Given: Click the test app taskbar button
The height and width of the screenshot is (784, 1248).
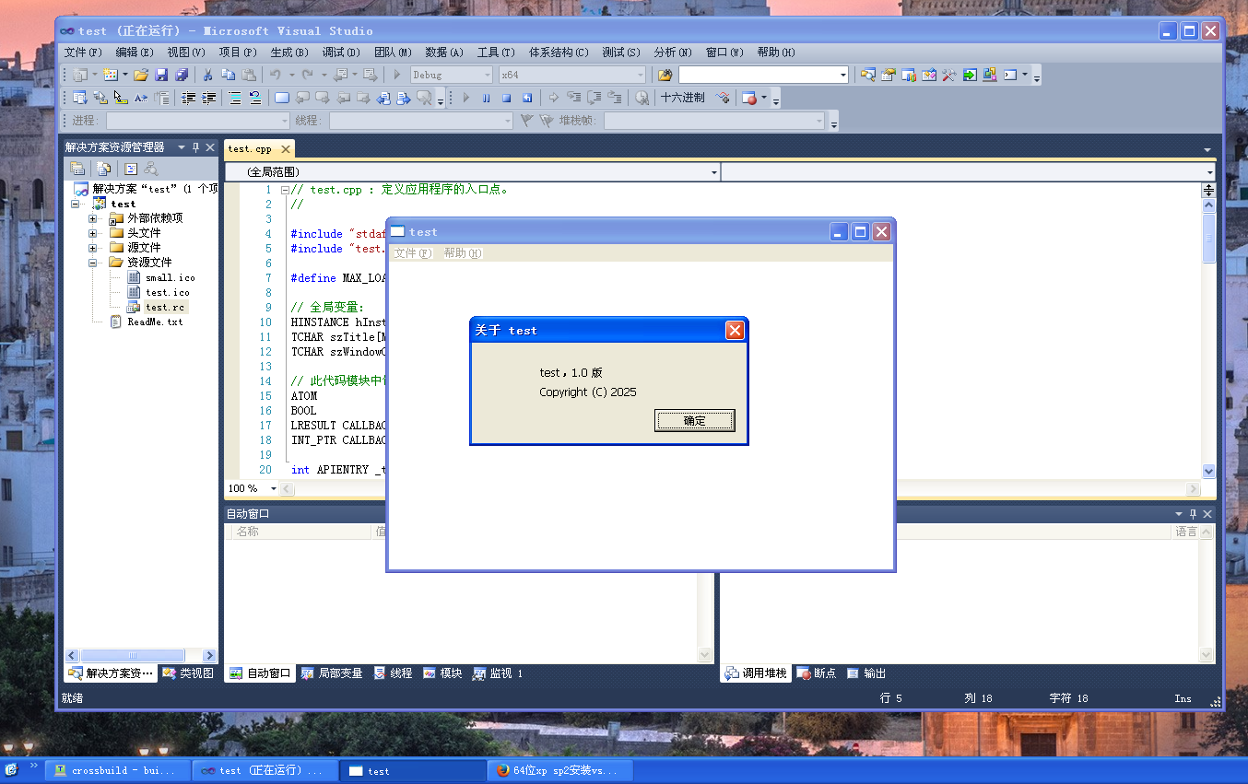Looking at the screenshot, I should click(413, 770).
